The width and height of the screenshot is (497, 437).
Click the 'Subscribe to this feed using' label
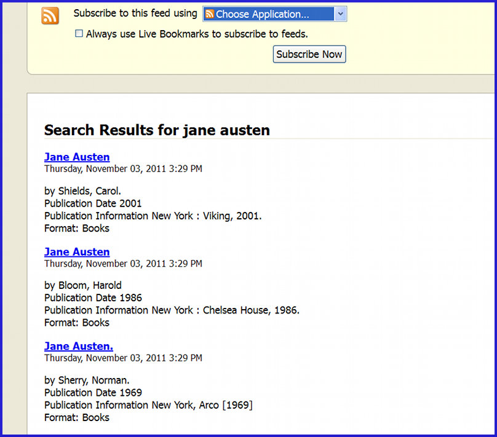135,14
